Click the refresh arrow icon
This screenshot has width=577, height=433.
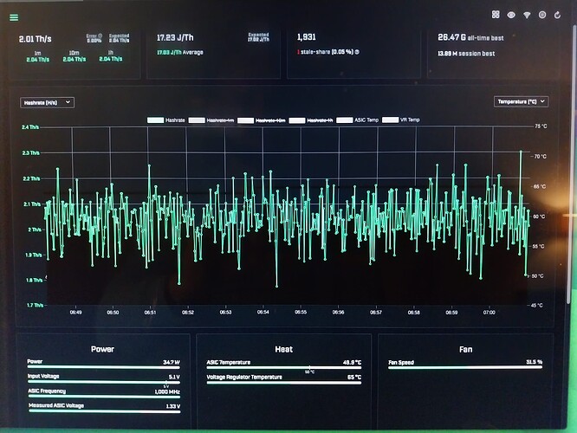click(557, 15)
